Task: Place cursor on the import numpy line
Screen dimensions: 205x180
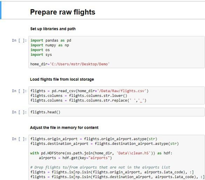Action: pos(50,45)
